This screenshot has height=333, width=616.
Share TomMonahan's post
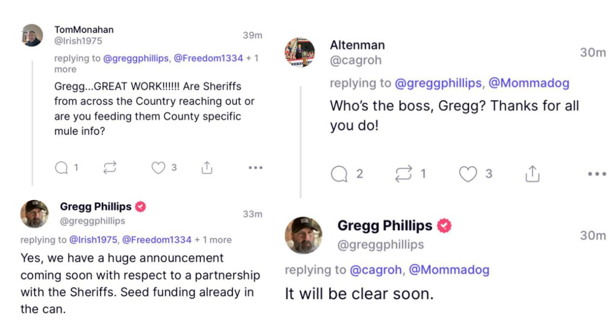pos(207,168)
